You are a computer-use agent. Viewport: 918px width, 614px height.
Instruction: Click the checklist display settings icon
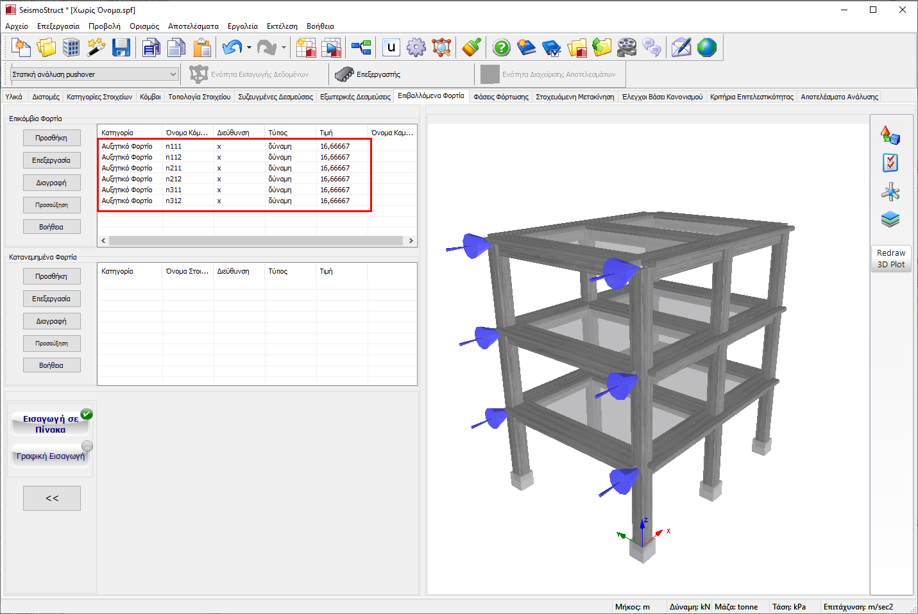[890, 163]
